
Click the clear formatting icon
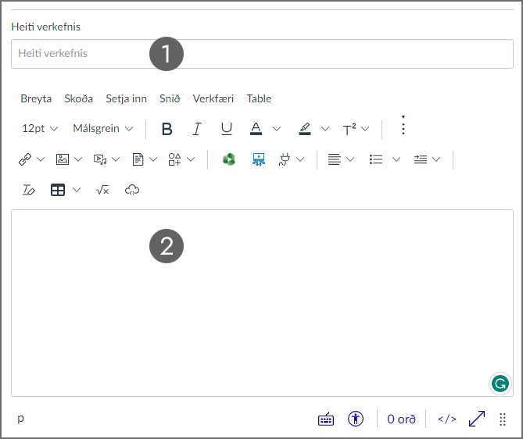pos(29,190)
